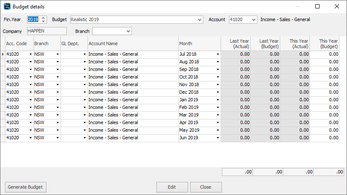Sort by the Acc. Code column header

(19, 43)
